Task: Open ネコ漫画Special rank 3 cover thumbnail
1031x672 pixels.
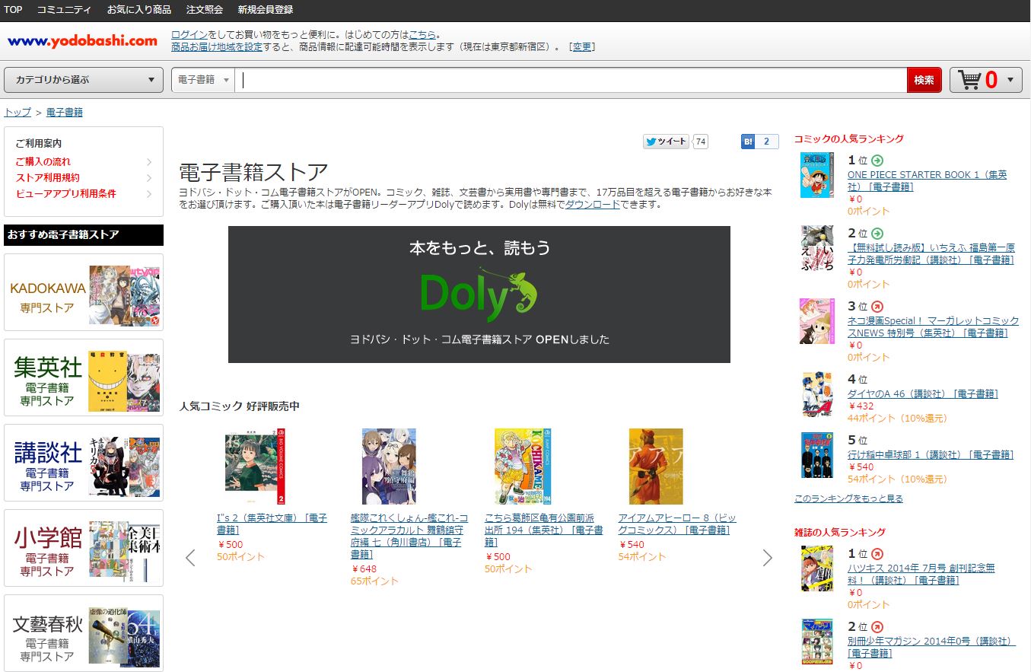Action: (816, 321)
